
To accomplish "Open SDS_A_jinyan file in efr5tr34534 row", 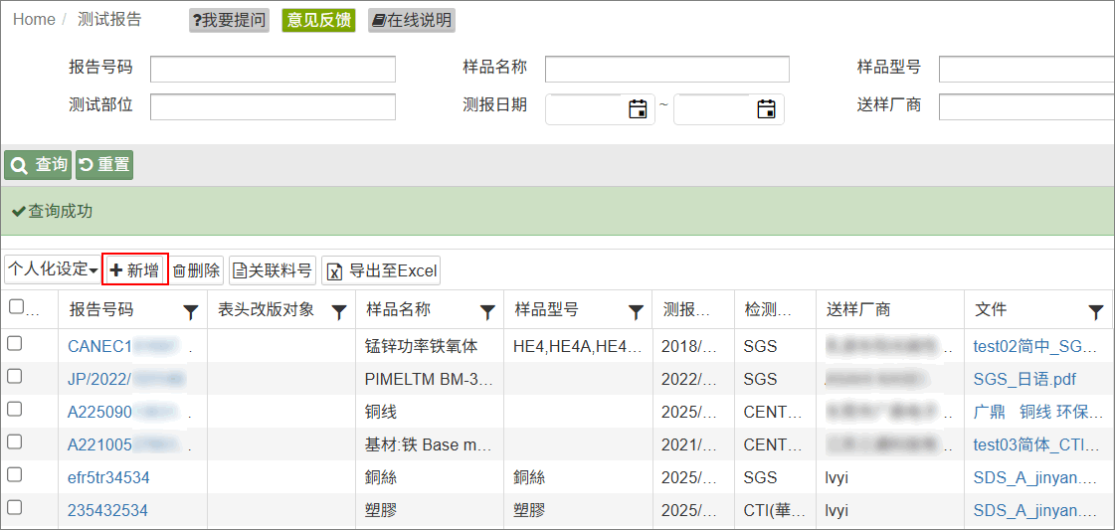I will coord(1036,477).
